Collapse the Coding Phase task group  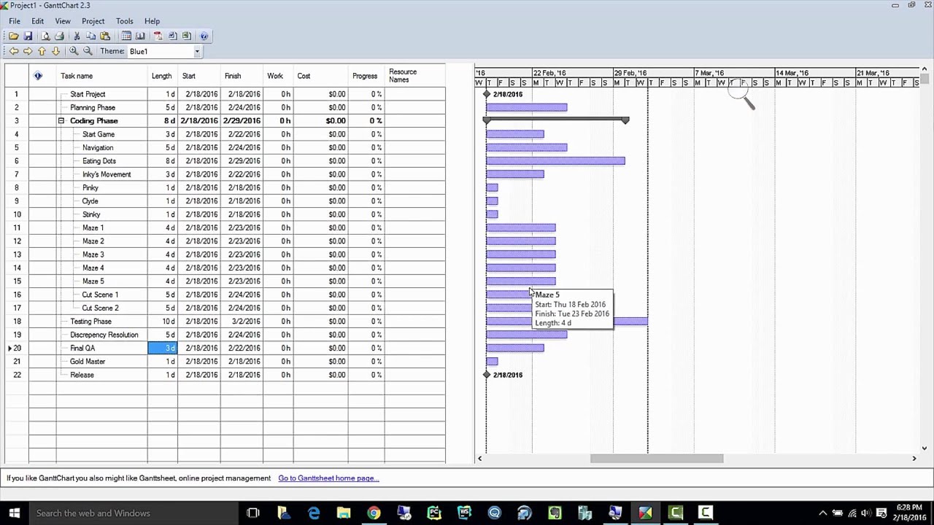[61, 120]
